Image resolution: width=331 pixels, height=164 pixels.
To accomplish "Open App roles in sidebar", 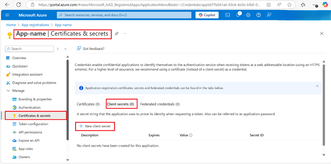I will pyautogui.click(x=26, y=149).
